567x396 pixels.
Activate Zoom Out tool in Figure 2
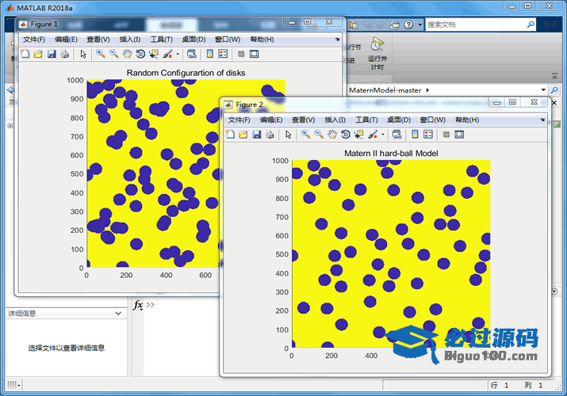point(319,135)
